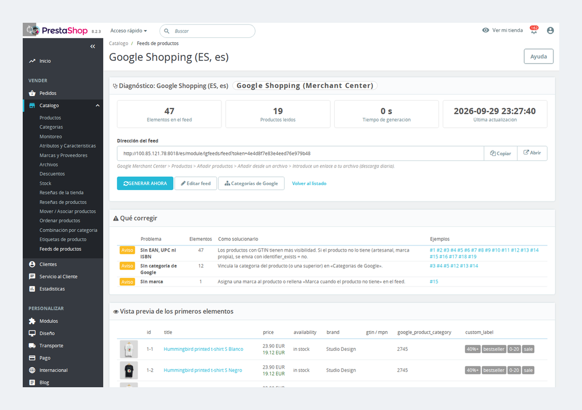This screenshot has height=410, width=582.
Task: Click the white t-shirt product thumbnail
Action: pos(129,349)
